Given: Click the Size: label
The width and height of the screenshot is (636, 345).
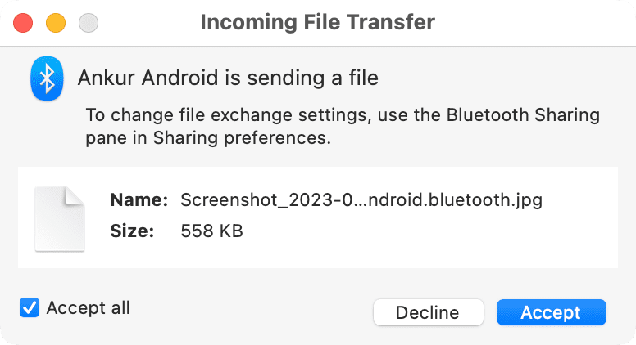Looking at the screenshot, I should pos(132,231).
